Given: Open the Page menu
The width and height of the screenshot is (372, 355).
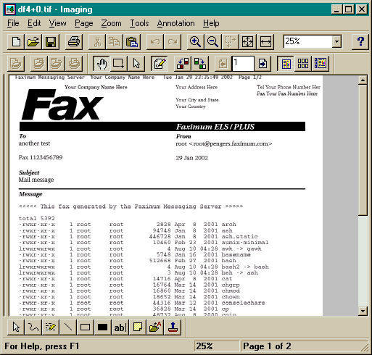Looking at the screenshot, I should click(83, 23).
